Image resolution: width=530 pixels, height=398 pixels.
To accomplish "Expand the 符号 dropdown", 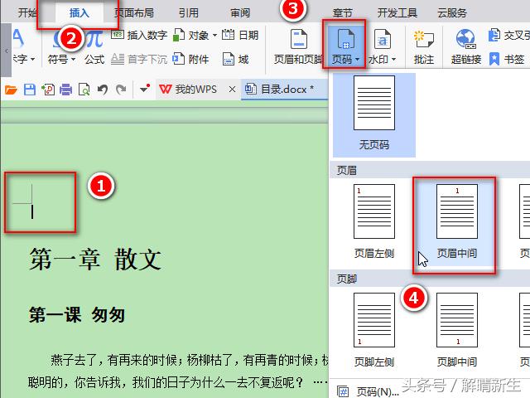I will tap(74, 60).
